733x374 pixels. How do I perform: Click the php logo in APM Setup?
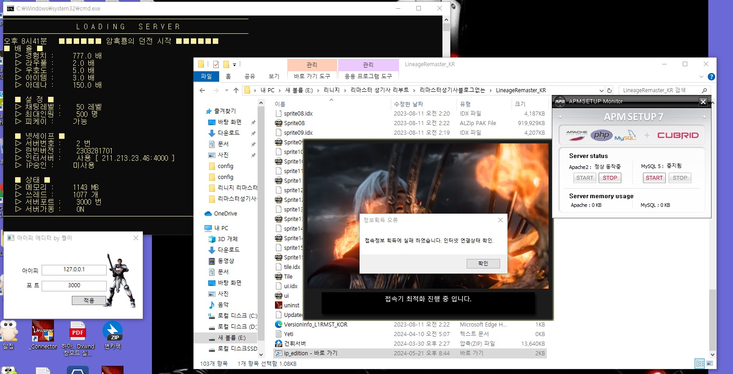click(x=601, y=135)
